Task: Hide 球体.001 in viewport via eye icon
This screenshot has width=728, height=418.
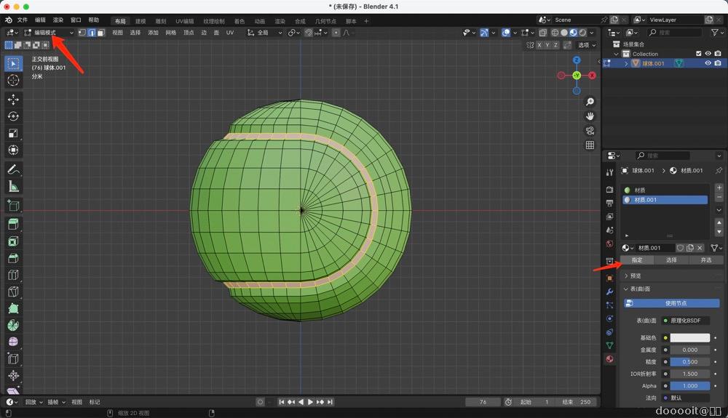Action: pos(708,63)
